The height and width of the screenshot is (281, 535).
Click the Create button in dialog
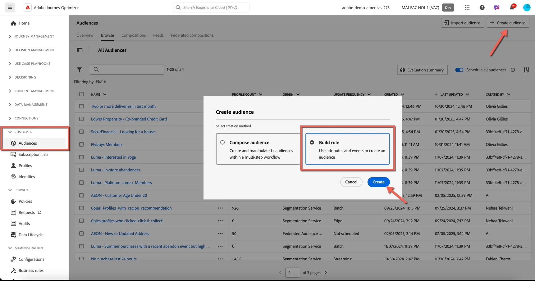click(x=378, y=182)
